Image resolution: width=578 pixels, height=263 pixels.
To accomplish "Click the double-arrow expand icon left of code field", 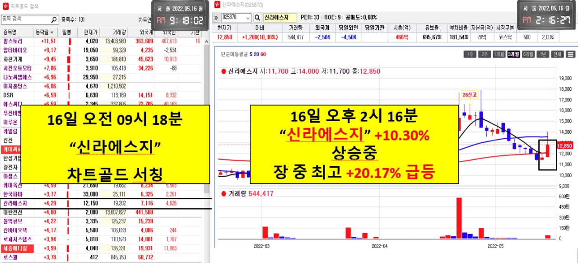I will (216, 18).
